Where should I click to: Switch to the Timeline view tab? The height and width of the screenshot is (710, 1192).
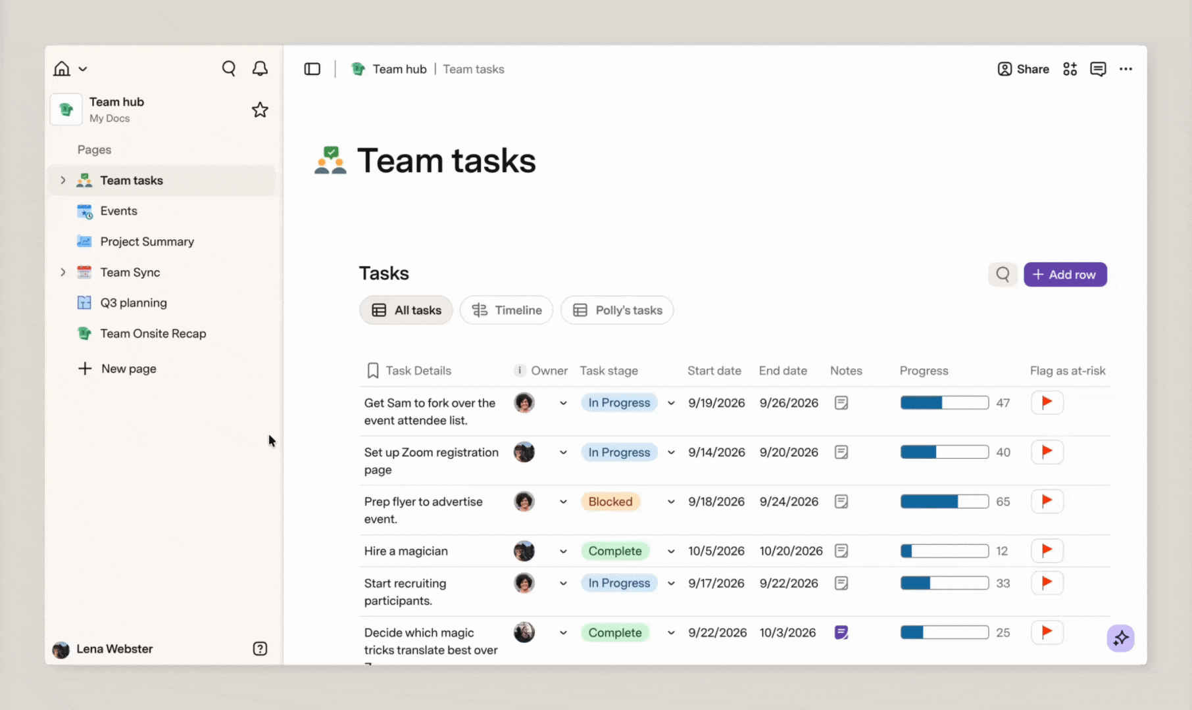(x=507, y=310)
